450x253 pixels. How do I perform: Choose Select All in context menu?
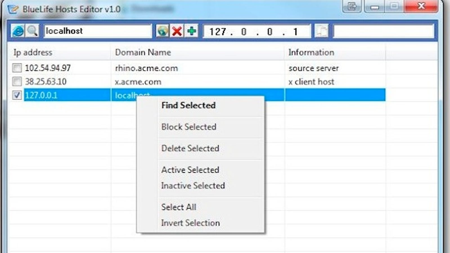click(201, 207)
